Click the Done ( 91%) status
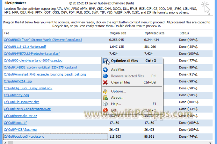The width and height of the screenshot is (217, 144). pyautogui.click(x=189, y=74)
